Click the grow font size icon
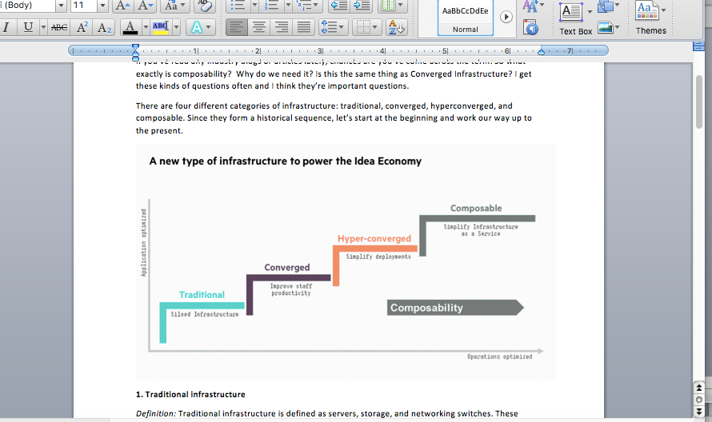 pos(122,6)
